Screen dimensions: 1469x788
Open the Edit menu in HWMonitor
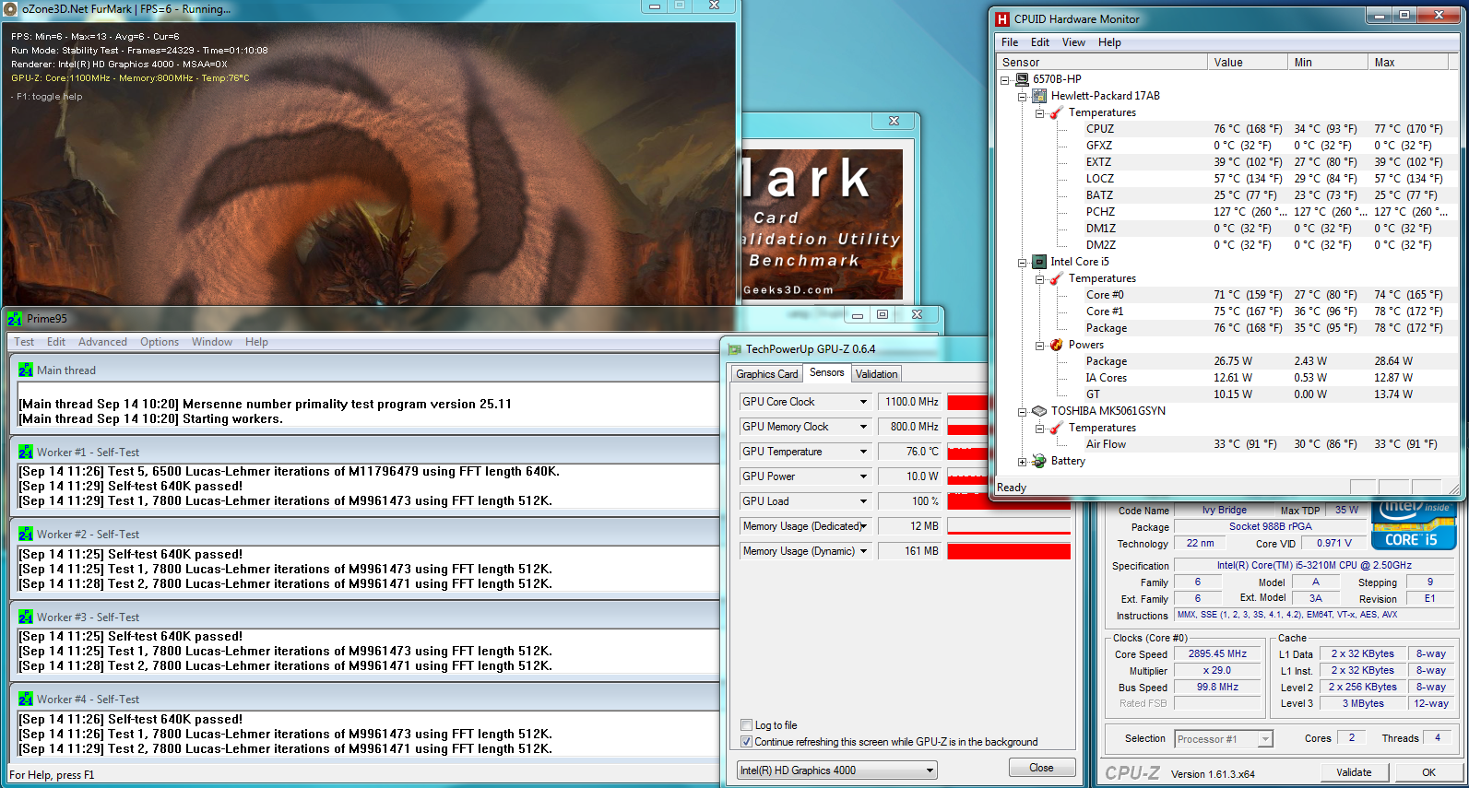click(x=1040, y=42)
